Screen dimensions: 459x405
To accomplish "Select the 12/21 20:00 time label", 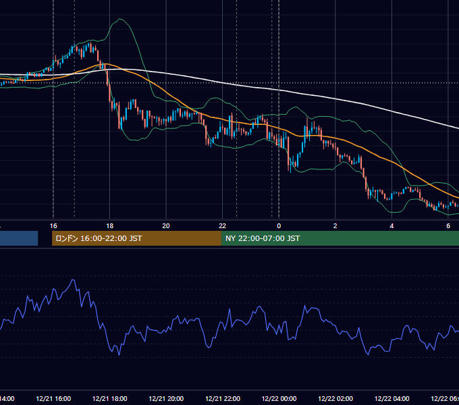I will click(166, 398).
